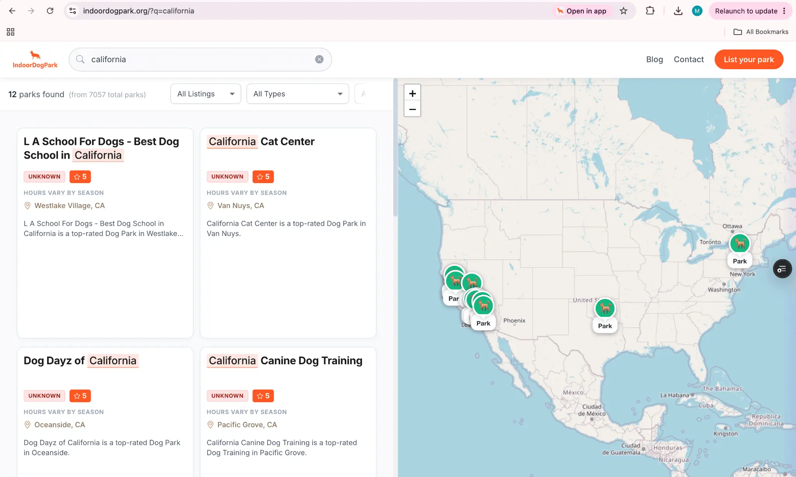View site information icon in address bar
This screenshot has height=477, width=796.
pyautogui.click(x=73, y=11)
